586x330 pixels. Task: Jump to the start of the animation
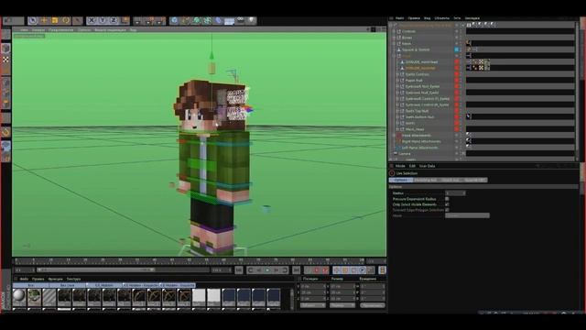click(x=239, y=269)
